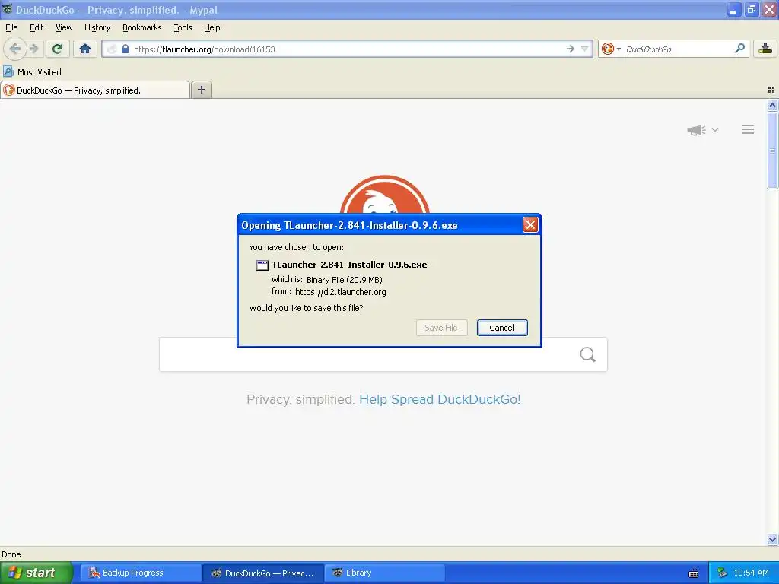Screen dimensions: 779x584
Task: Reload the current page
Action: tap(57, 49)
